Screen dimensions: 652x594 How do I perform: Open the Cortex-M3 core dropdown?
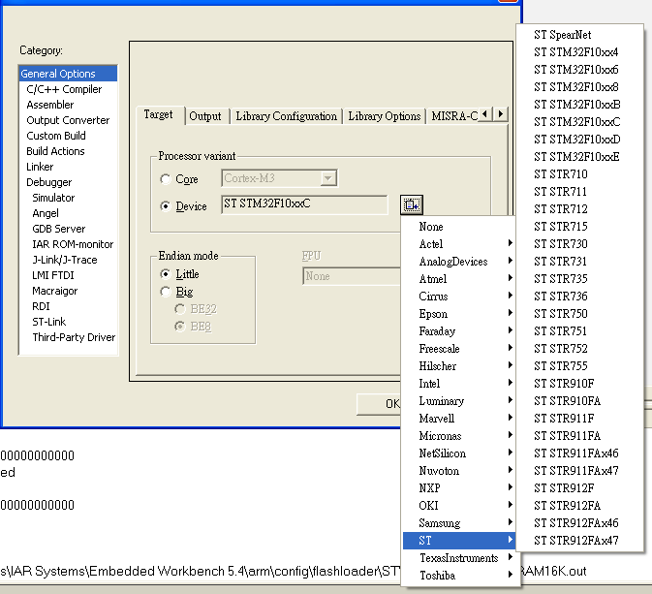[x=328, y=178]
